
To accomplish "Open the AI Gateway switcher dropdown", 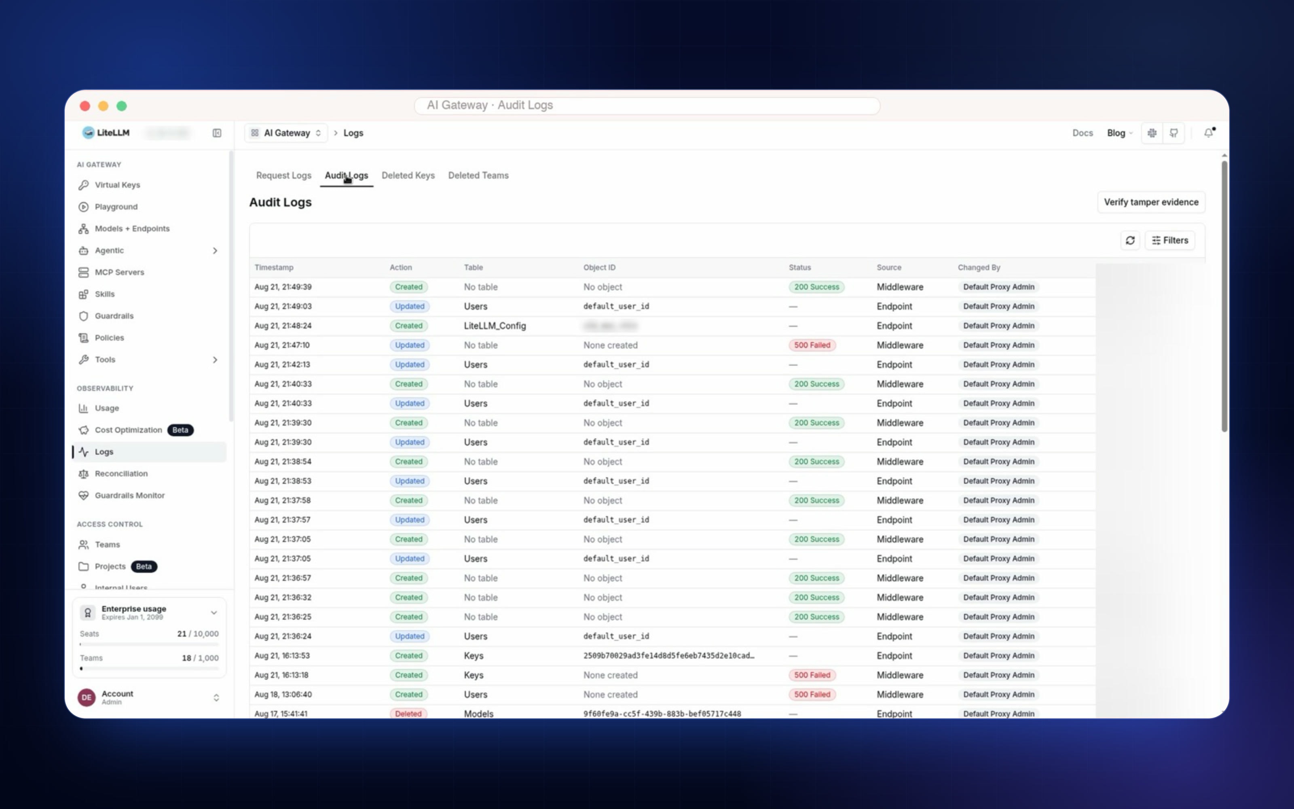I will (x=286, y=133).
